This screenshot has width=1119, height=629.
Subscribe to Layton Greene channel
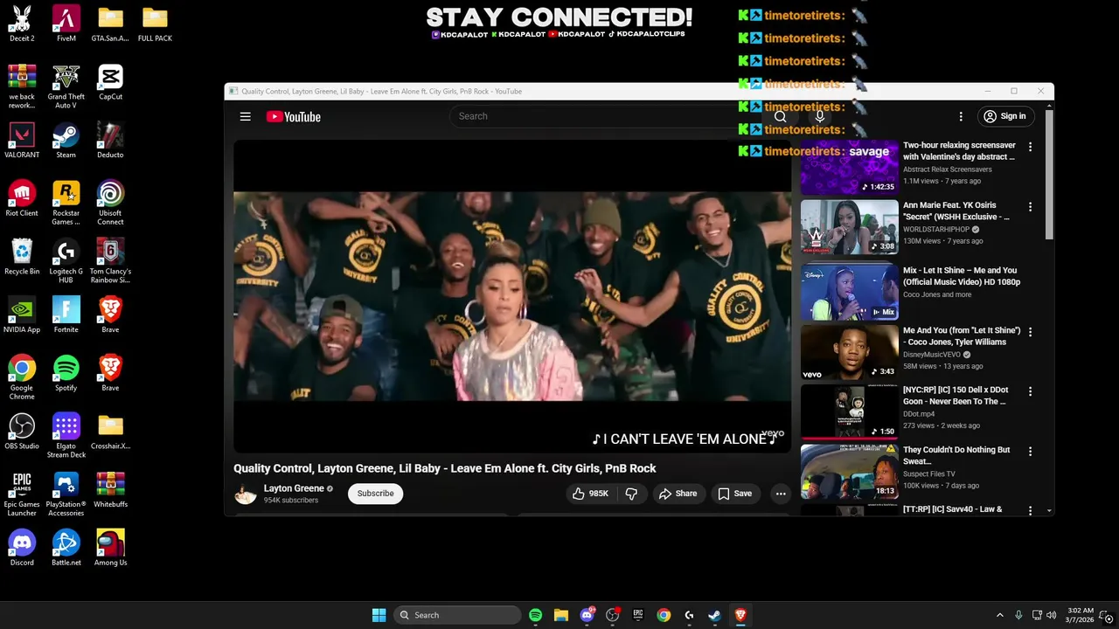pos(375,494)
